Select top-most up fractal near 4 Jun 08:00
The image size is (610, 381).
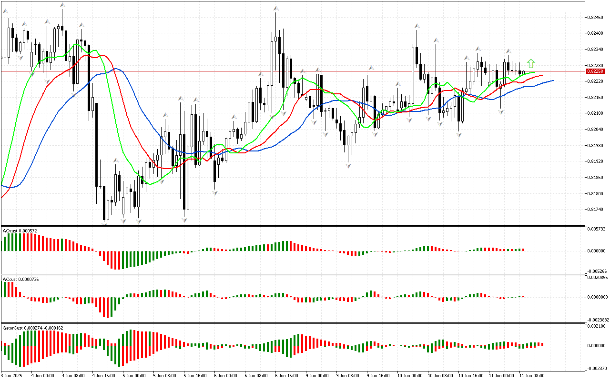coord(63,5)
